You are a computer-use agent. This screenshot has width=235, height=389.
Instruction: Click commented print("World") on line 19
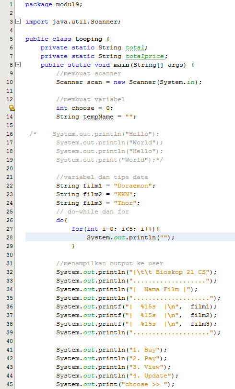[107, 160]
